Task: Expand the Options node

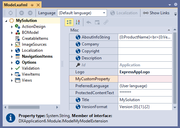Action: point(12,62)
